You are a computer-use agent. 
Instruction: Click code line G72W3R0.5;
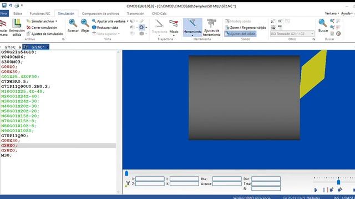[x=15, y=82]
